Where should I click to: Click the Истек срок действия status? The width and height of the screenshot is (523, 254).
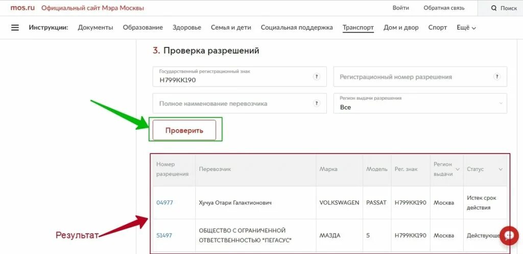[482, 202]
